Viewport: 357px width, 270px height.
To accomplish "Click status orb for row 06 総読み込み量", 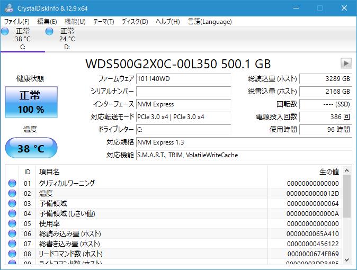I will pyautogui.click(x=12, y=233).
